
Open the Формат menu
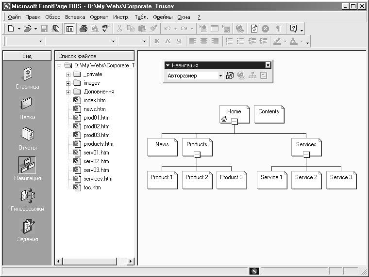(x=99, y=17)
